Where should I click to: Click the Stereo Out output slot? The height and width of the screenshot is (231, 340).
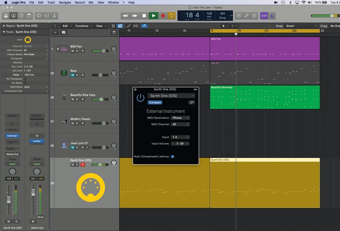[x=12, y=154]
